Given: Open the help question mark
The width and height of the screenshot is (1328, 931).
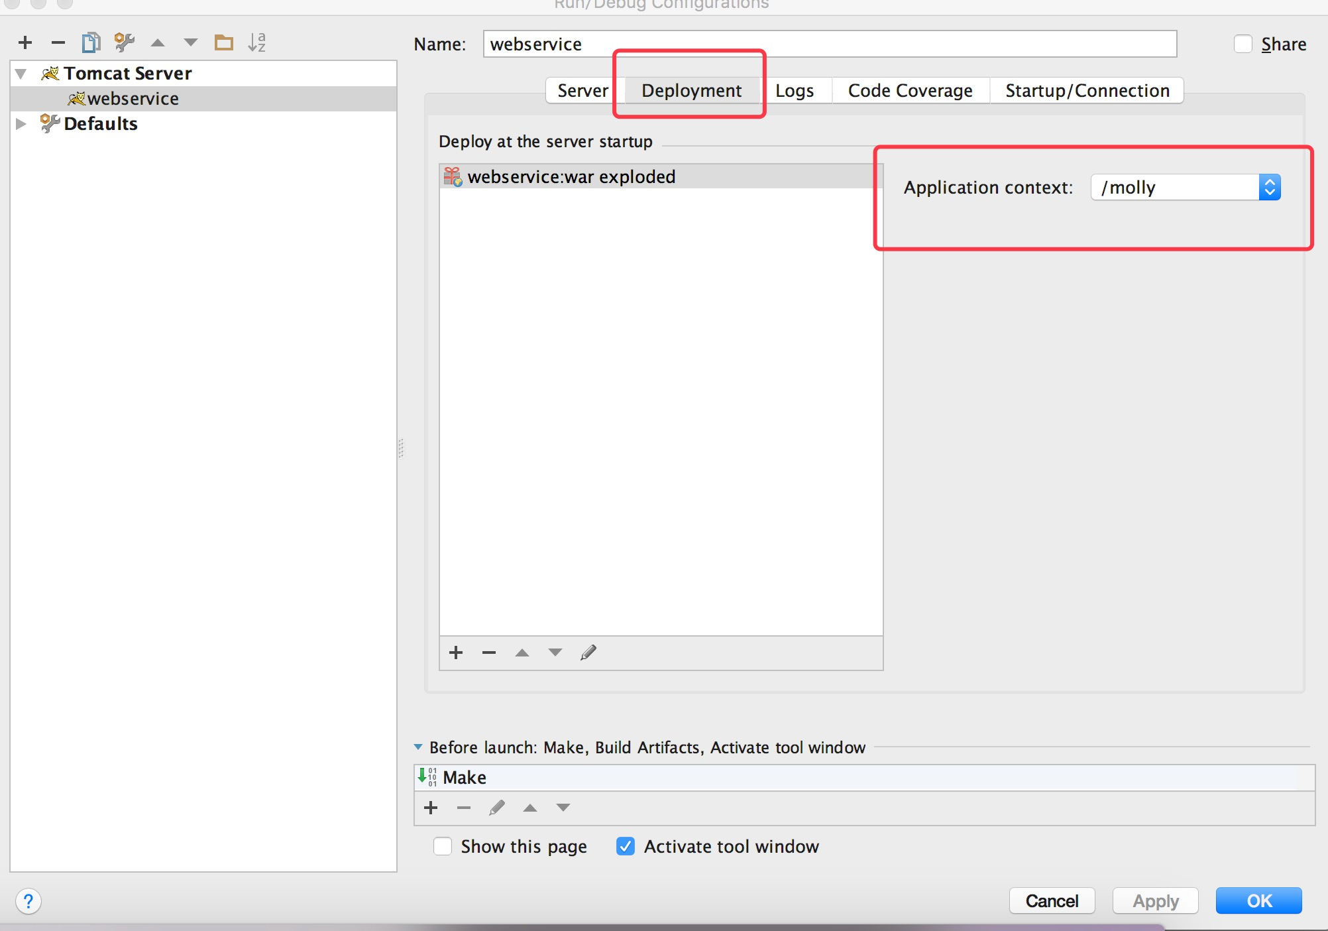Looking at the screenshot, I should [28, 901].
